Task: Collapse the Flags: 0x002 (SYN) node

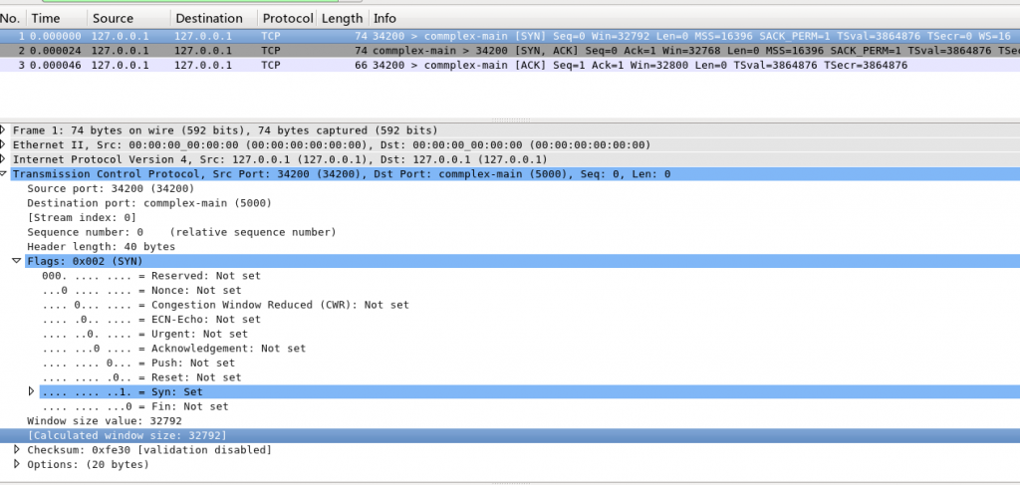Action: 17,261
